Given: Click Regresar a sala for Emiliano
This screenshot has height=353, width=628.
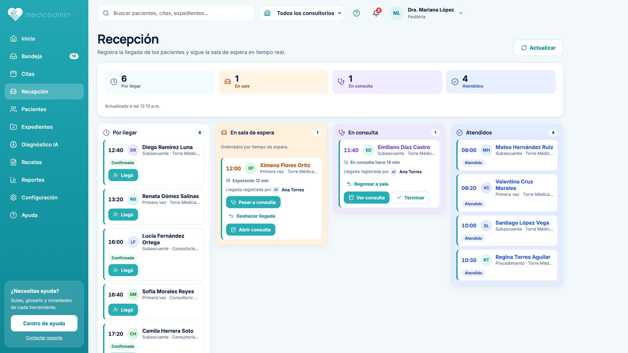Looking at the screenshot, I should point(367,184).
